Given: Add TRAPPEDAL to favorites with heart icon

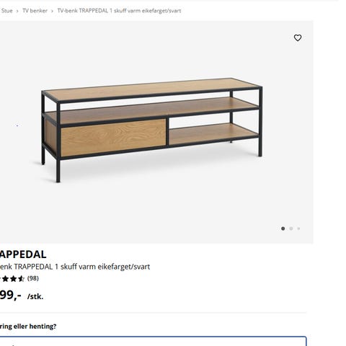Looking at the screenshot, I should (298, 37).
